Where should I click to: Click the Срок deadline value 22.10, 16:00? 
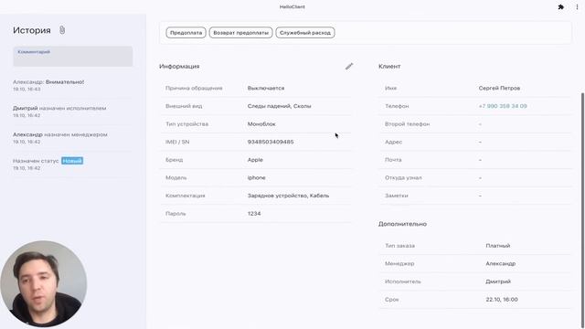pos(502,299)
